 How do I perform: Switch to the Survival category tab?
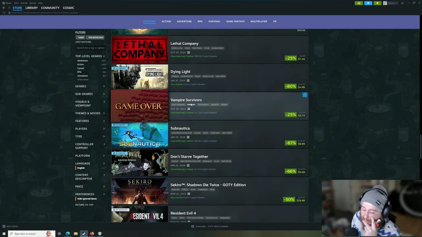[214, 21]
